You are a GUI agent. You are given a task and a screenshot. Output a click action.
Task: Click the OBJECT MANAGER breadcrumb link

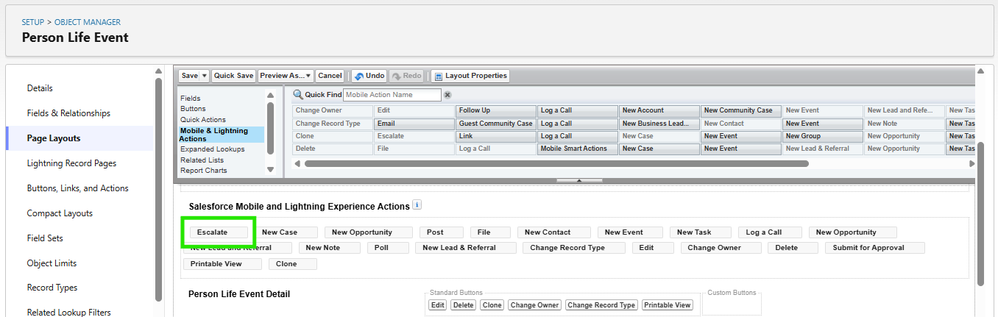click(88, 22)
